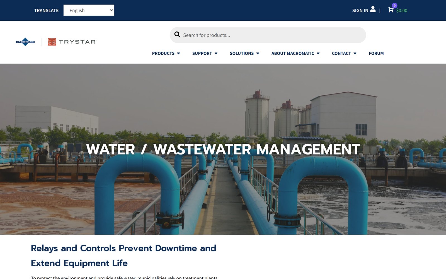Open the Solutions menu
Viewport: 446px width, 279px height.
[242, 53]
